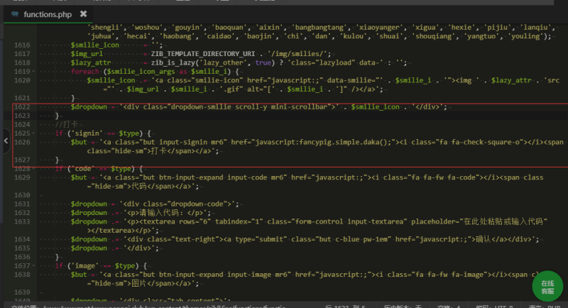
Task: Click line number 1626 in the gutter
Action: [21, 142]
